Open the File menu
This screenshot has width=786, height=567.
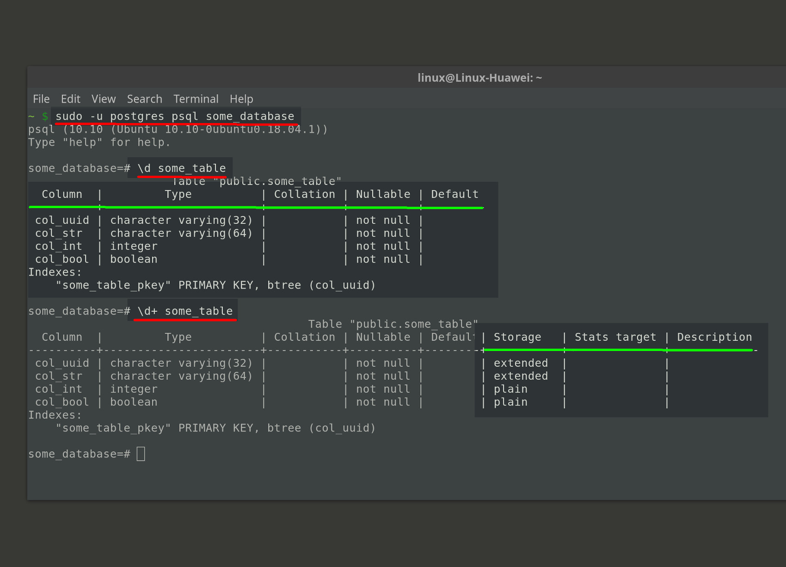tap(41, 99)
